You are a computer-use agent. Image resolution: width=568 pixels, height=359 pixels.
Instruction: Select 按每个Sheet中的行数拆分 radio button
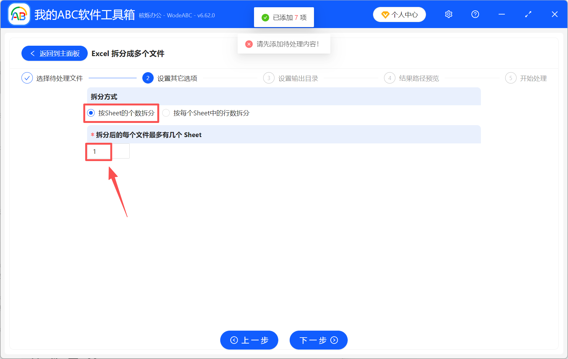(166, 113)
